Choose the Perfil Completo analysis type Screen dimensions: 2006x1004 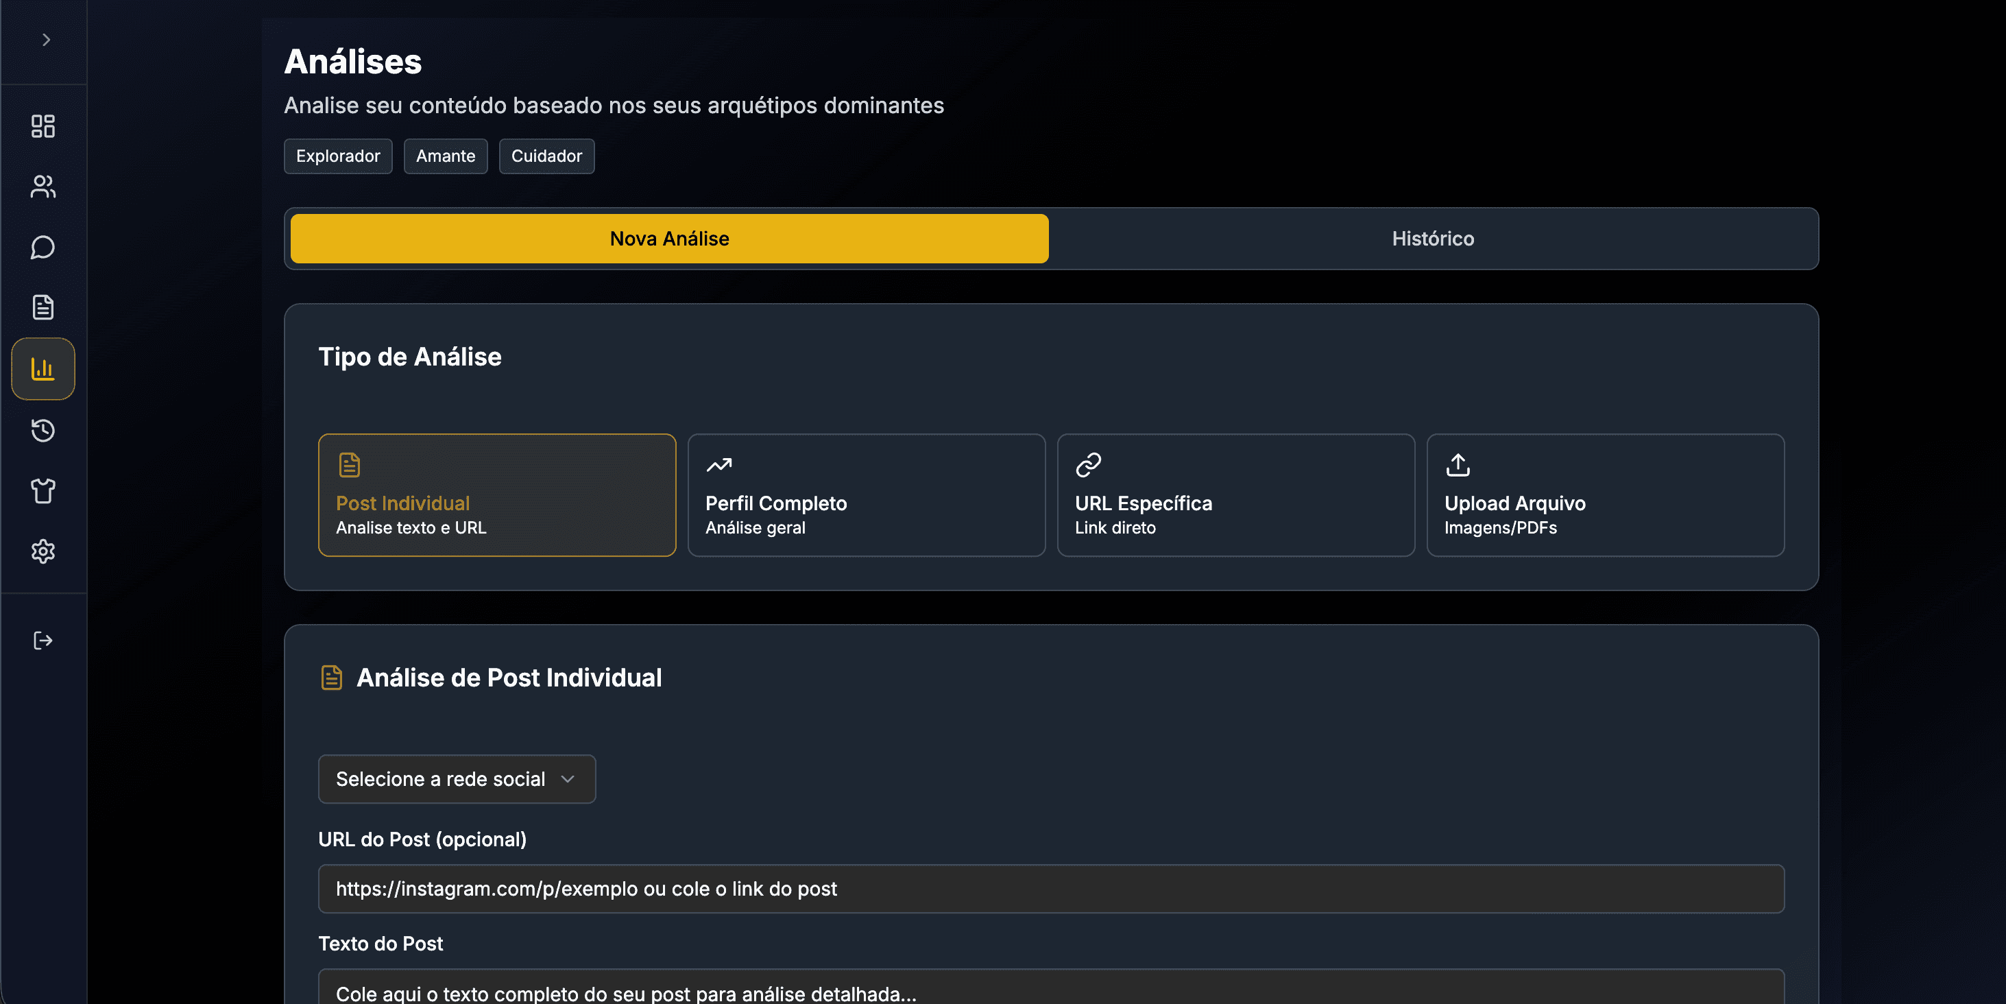coord(866,494)
